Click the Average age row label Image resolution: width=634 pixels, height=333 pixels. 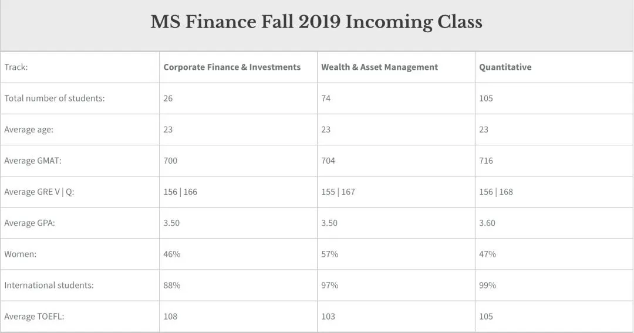click(29, 130)
